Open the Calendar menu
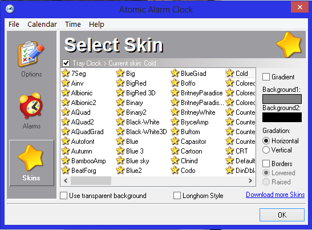The width and height of the screenshot is (312, 230). 42,25
